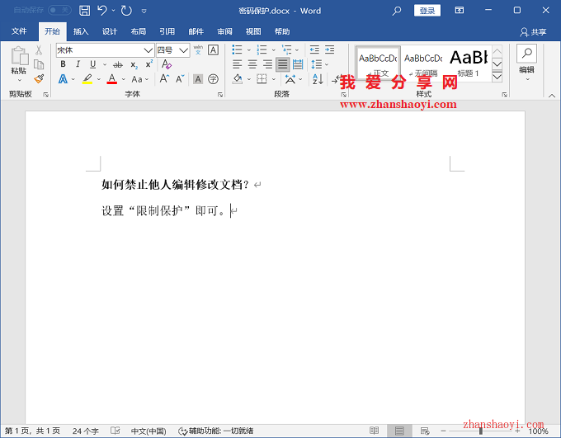Switch to the 审阅 Review tab

click(x=224, y=31)
